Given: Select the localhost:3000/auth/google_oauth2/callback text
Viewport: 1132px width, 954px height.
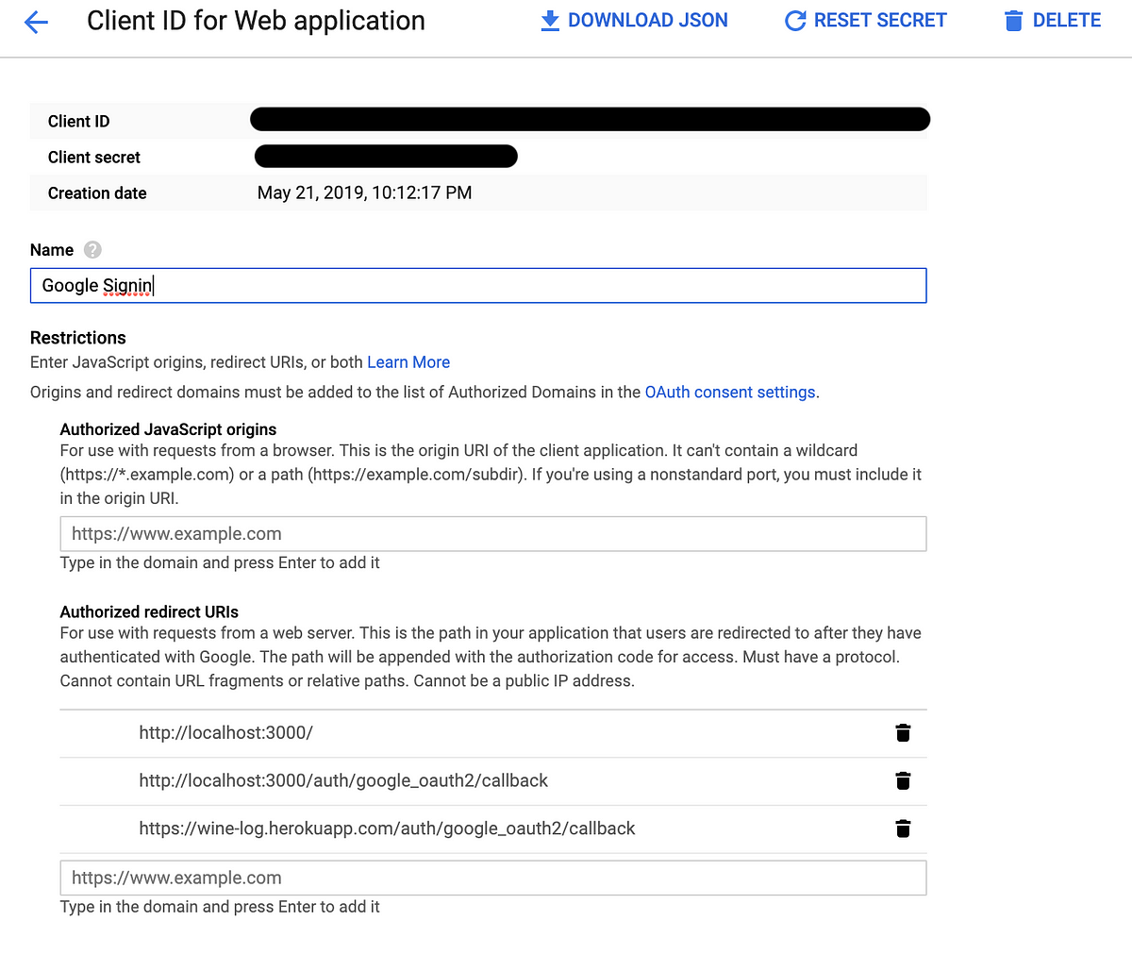Looking at the screenshot, I should (343, 781).
